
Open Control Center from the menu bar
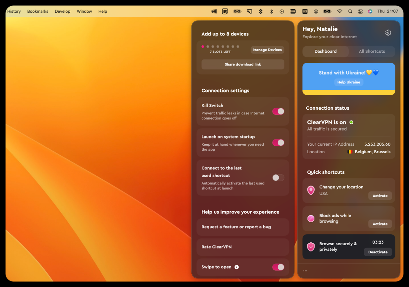click(360, 11)
